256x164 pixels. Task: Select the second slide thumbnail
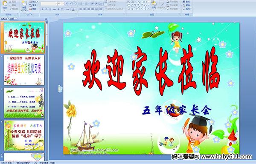(x=24, y=70)
